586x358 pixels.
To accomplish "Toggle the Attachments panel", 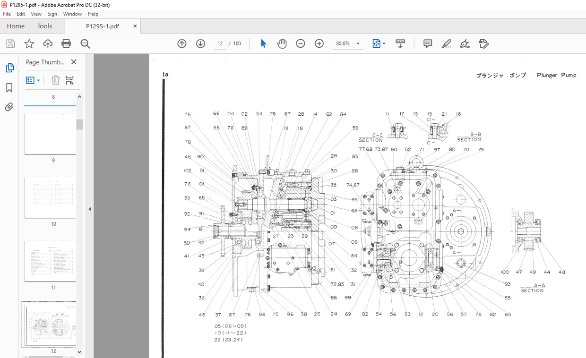I will (x=9, y=107).
